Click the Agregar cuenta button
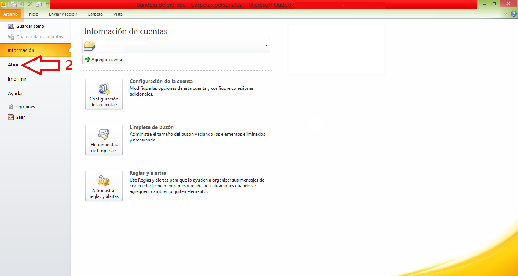The image size is (518, 276). pos(104,60)
